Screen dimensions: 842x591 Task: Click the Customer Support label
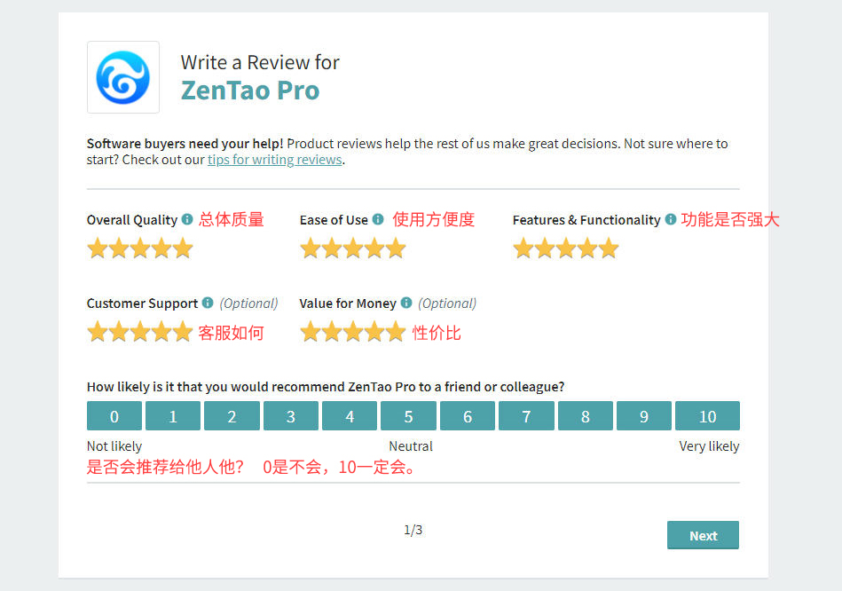[142, 303]
